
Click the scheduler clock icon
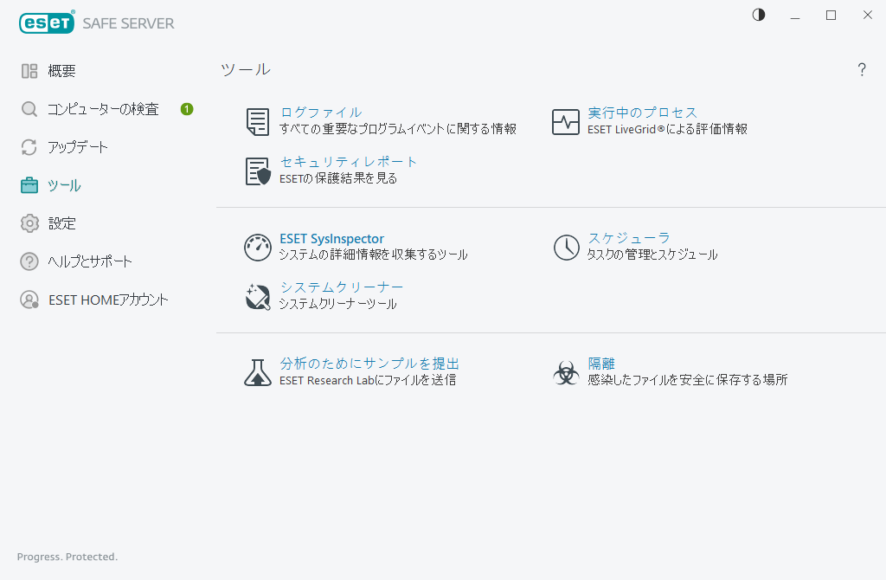566,248
